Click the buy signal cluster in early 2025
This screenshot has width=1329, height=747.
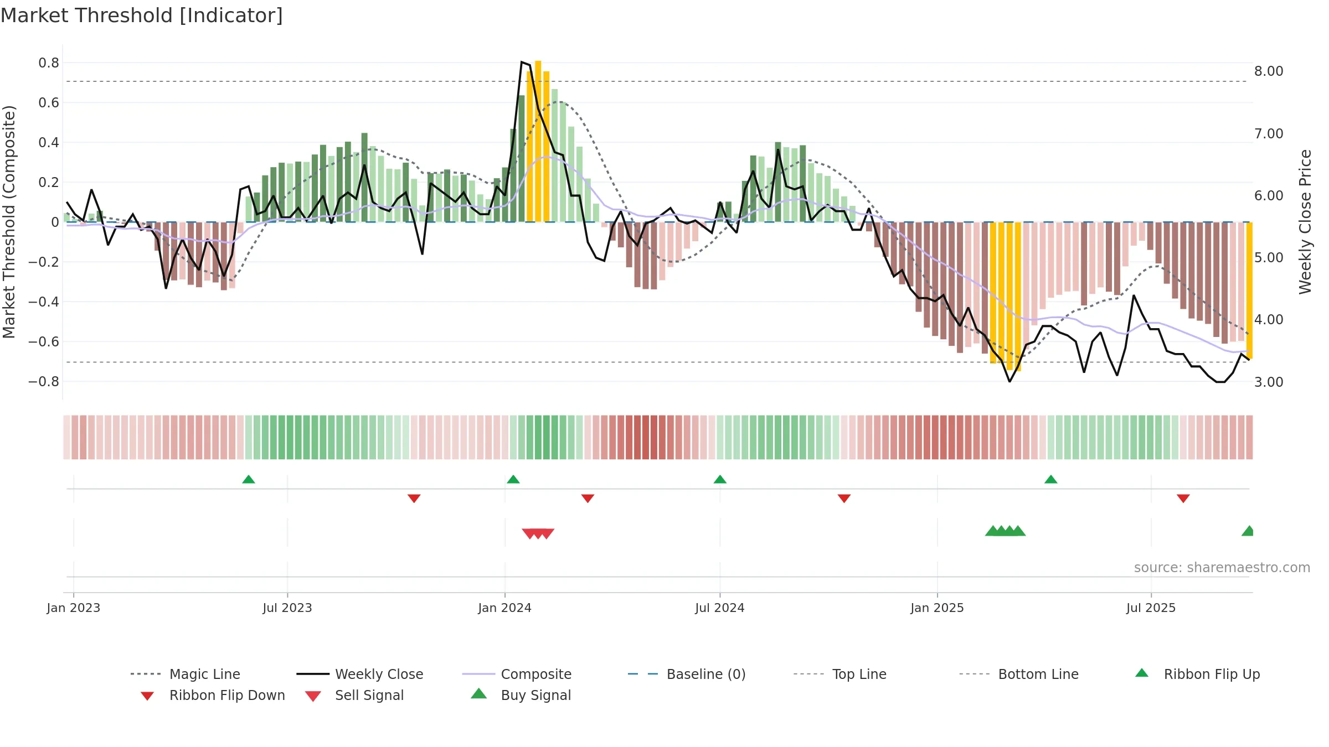click(x=1006, y=531)
